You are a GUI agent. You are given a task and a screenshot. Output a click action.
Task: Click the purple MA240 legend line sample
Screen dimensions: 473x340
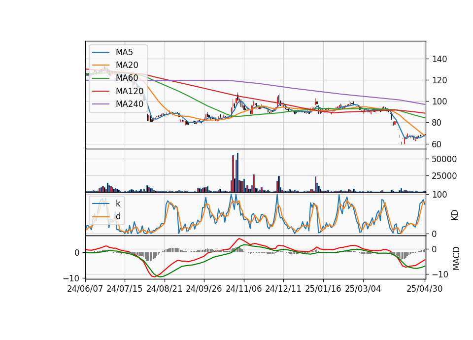point(101,104)
